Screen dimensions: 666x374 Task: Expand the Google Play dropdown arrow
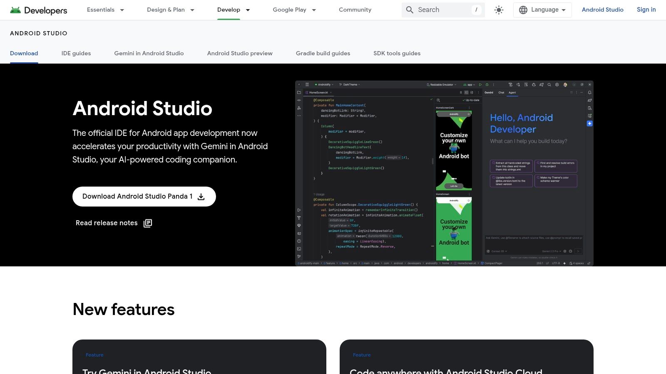314,10
